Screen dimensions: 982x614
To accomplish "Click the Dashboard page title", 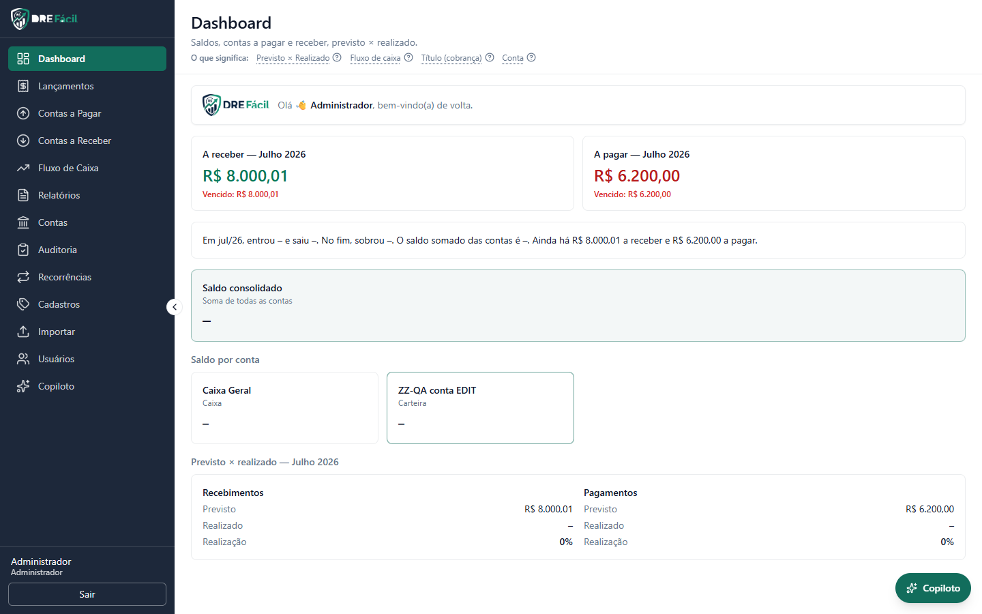I will point(231,23).
